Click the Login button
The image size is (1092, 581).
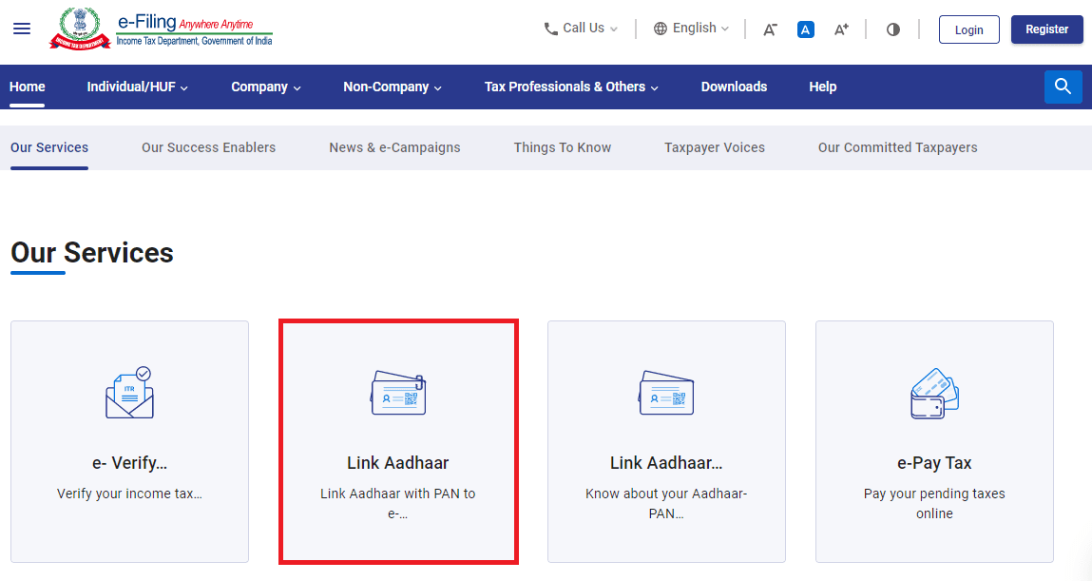(968, 29)
